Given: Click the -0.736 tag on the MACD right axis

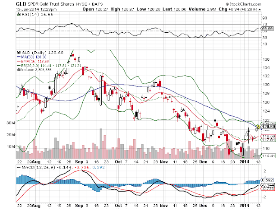Looking at the screenshot, I should (x=268, y=189).
